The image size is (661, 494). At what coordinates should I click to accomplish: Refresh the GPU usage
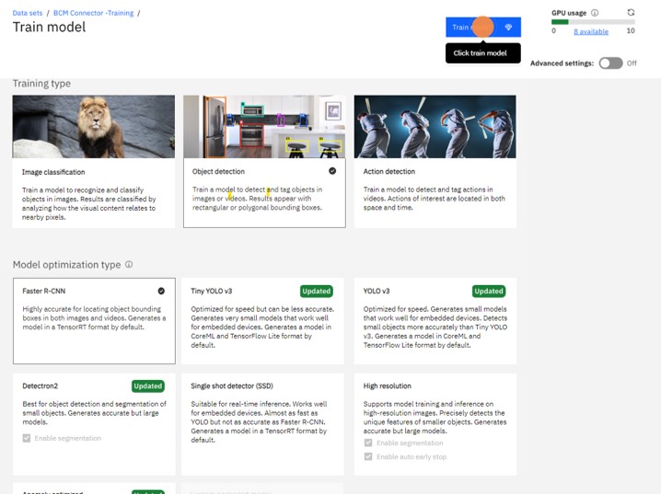[631, 13]
